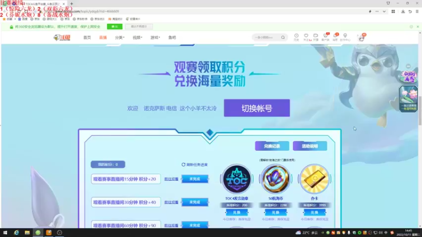
Task: Click the floating lotus promo banner on right
Action: click(408, 99)
